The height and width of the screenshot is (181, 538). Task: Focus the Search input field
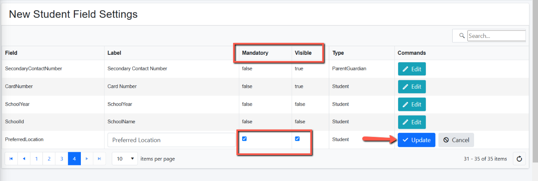click(x=496, y=36)
